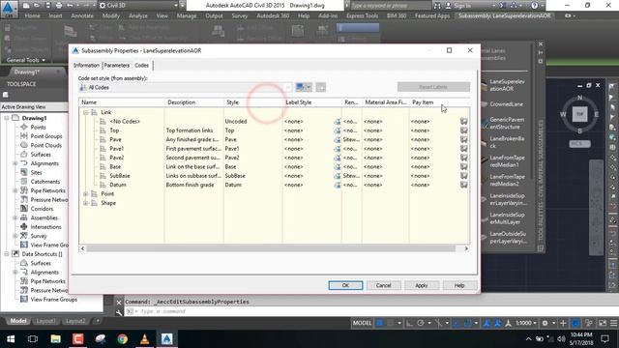Viewport: 619px width, 348px height.
Task: Toggle MODEL space in status bar
Action: pos(362,323)
